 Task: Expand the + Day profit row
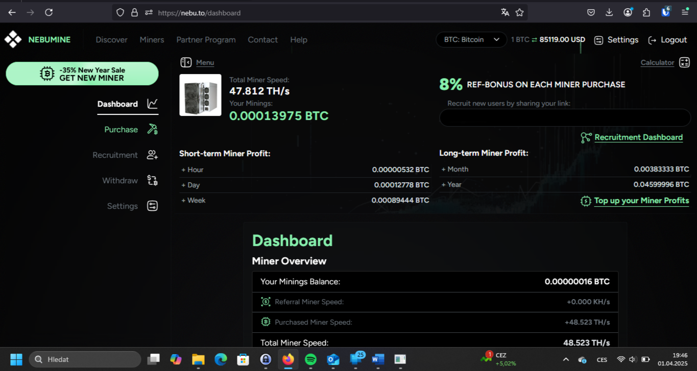(x=305, y=185)
